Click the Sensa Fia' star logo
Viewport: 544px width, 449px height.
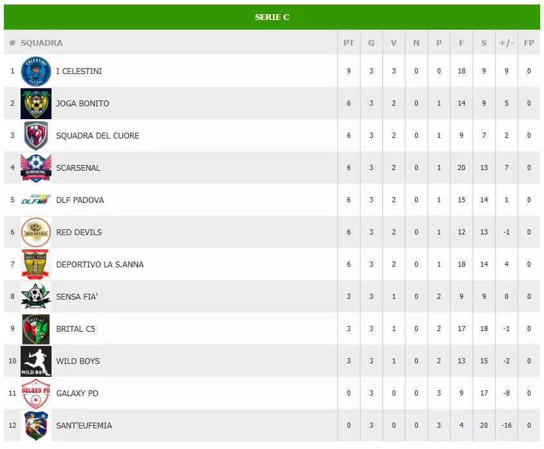click(x=36, y=297)
